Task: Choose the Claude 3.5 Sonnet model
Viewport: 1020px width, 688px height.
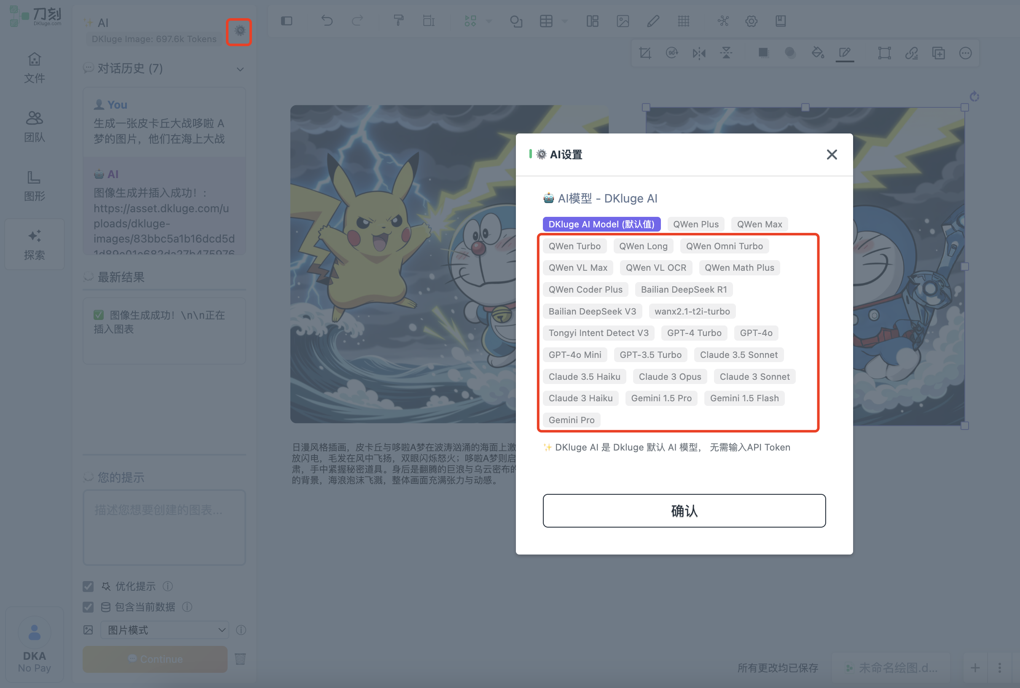Action: pos(738,355)
